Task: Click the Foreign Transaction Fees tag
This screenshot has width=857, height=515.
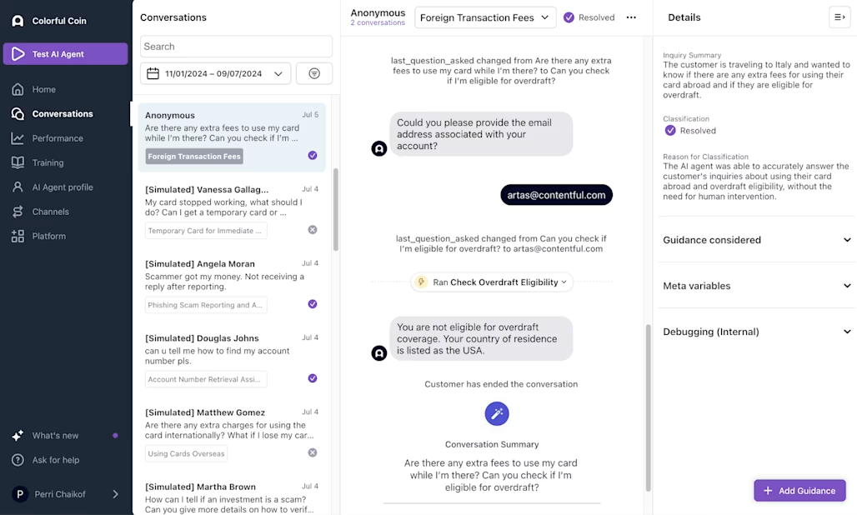Action: pyautogui.click(x=194, y=156)
